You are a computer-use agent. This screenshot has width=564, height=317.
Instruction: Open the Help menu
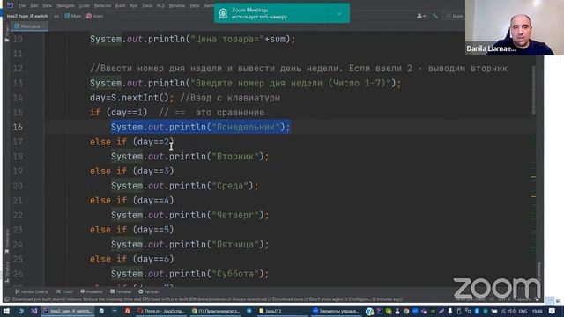[195, 5]
